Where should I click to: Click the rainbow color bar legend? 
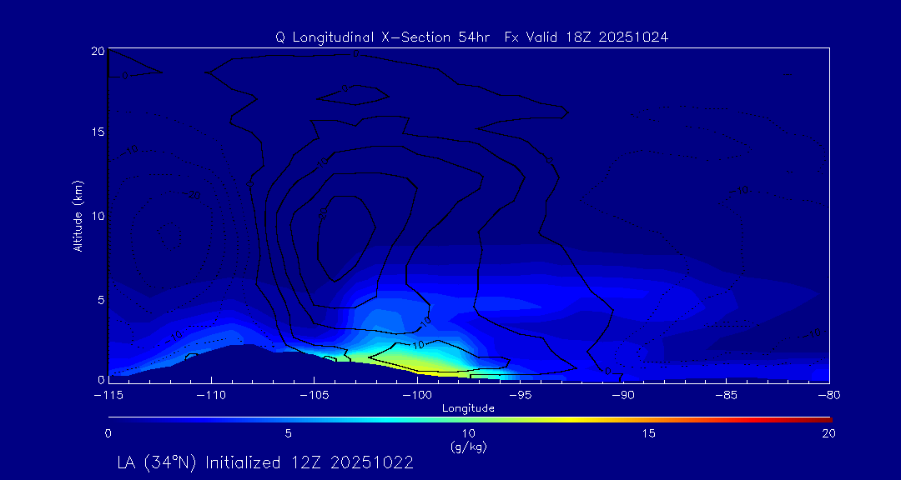470,419
